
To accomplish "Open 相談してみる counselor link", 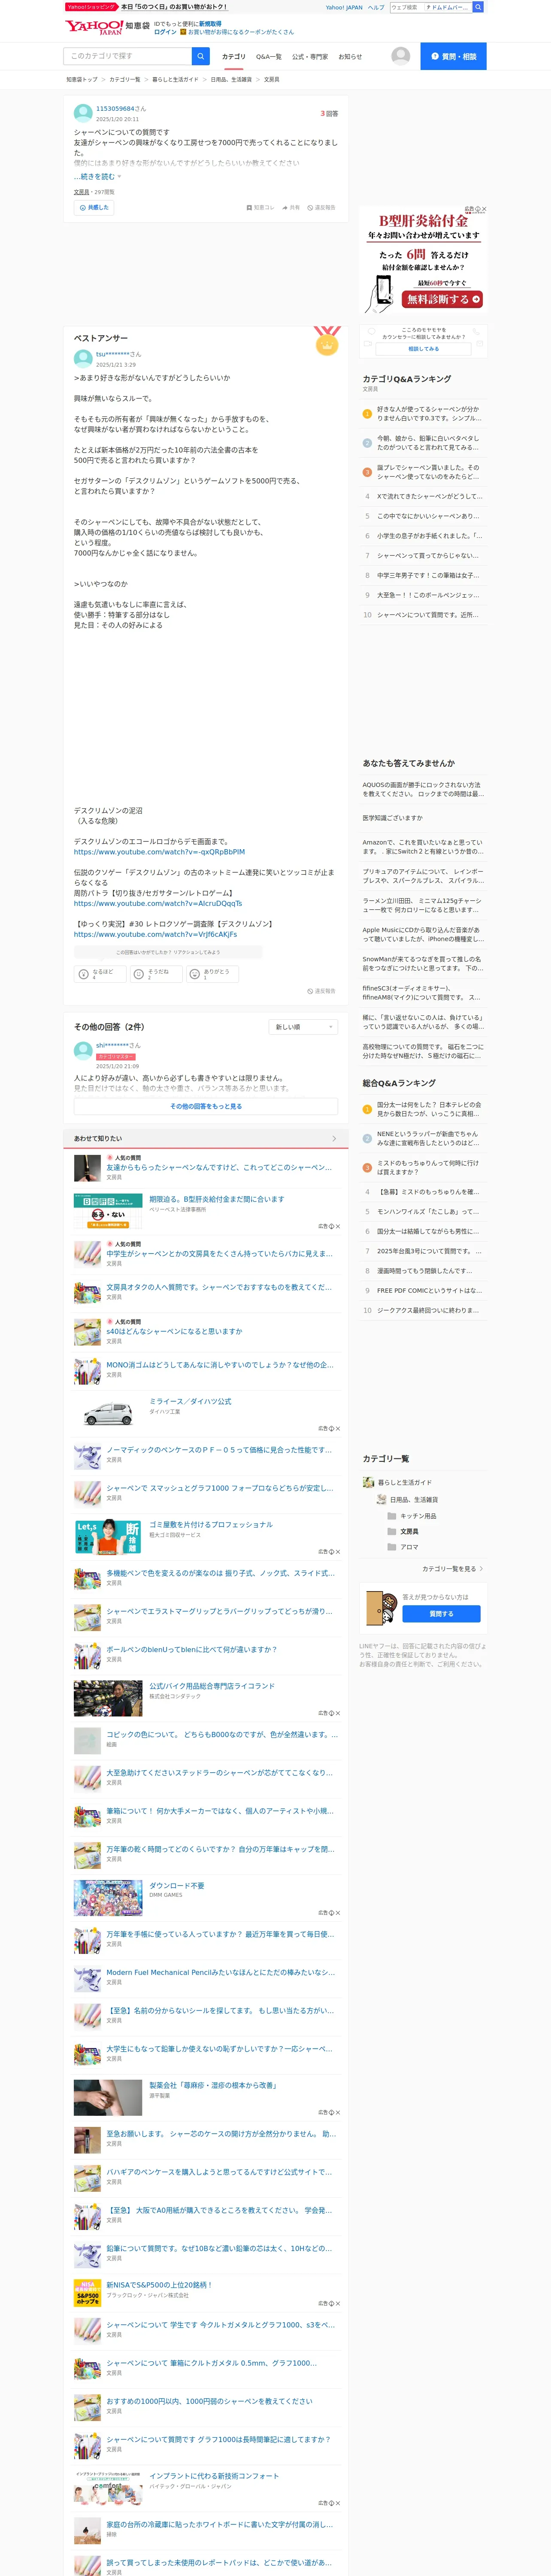I will pyautogui.click(x=423, y=349).
